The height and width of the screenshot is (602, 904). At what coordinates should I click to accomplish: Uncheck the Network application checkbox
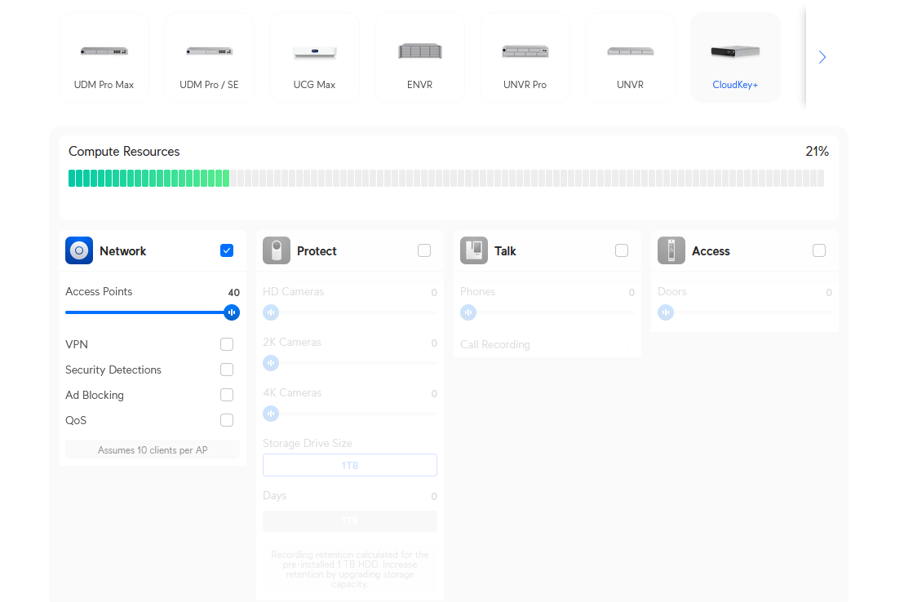pos(227,250)
